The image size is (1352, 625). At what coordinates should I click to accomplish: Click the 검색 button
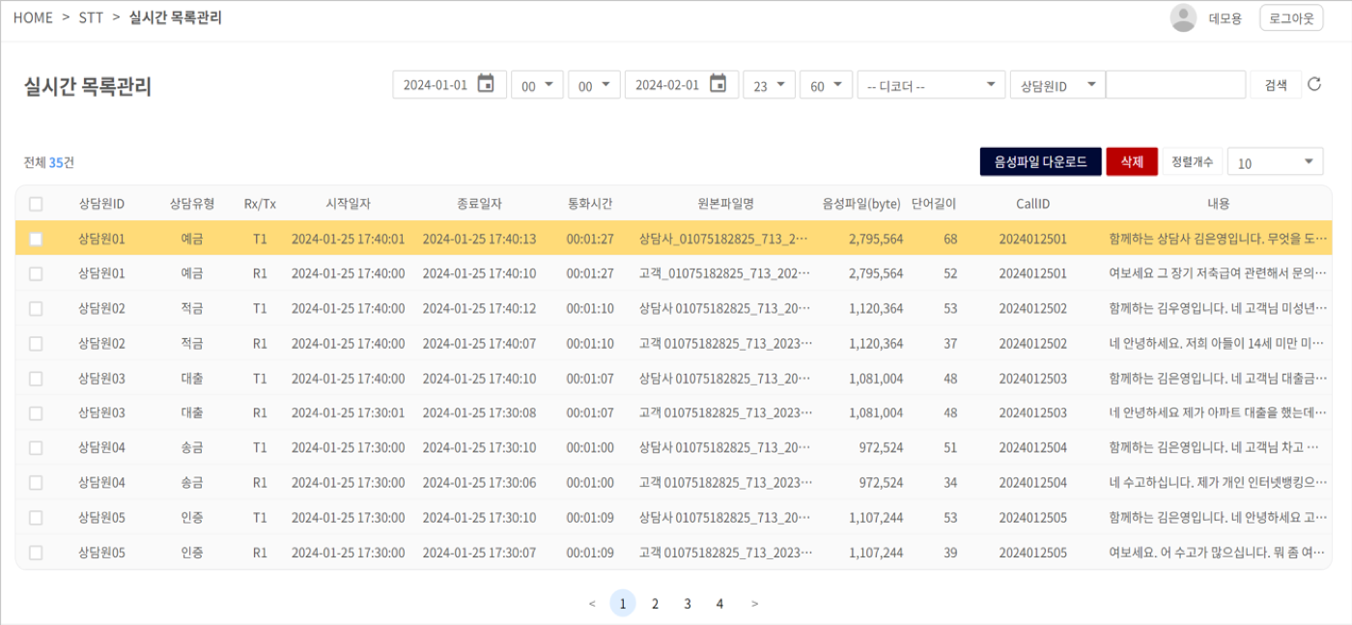coord(1276,85)
